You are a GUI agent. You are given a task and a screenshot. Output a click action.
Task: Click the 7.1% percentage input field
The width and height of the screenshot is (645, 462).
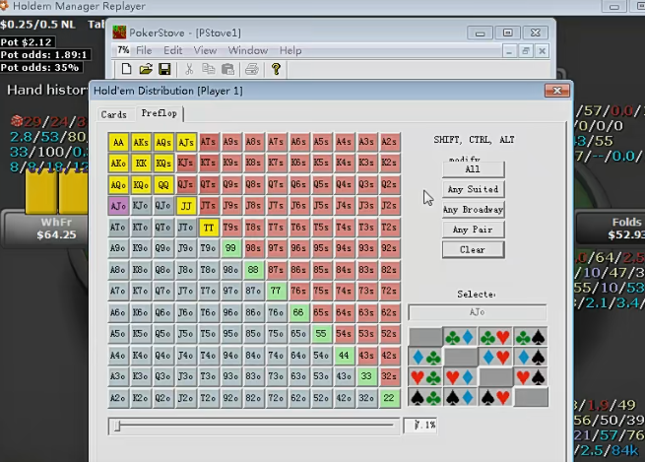423,426
